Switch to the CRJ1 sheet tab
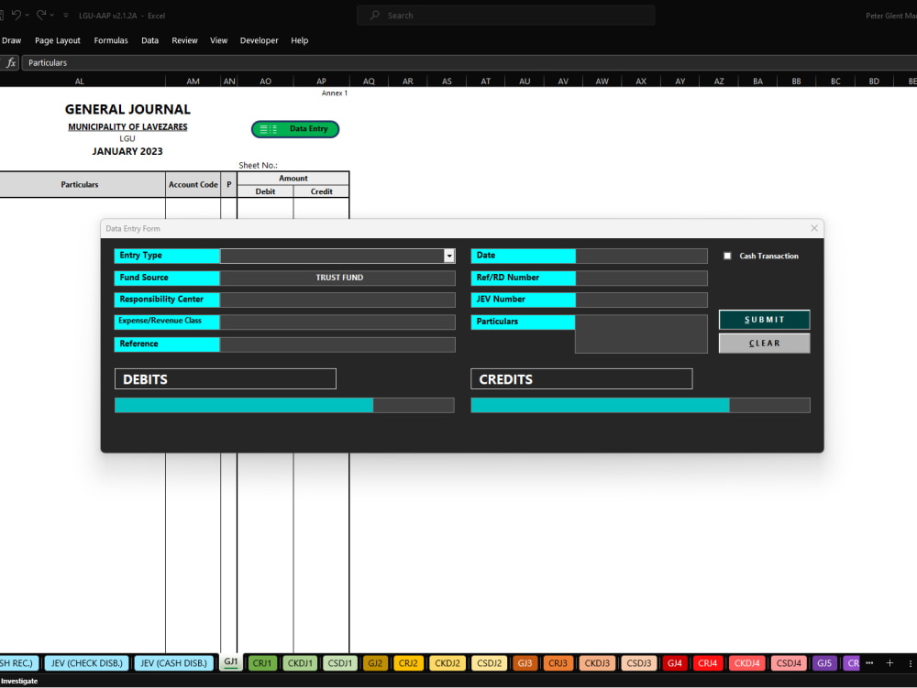This screenshot has width=917, height=688. (262, 663)
